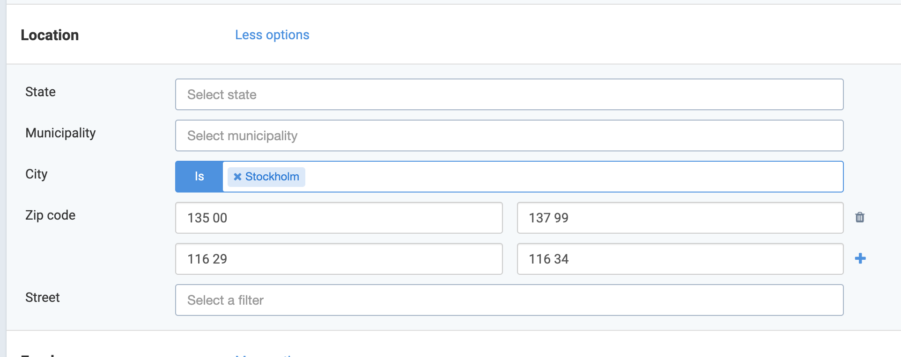Focus the City input next to Stockholm tag

point(574,177)
